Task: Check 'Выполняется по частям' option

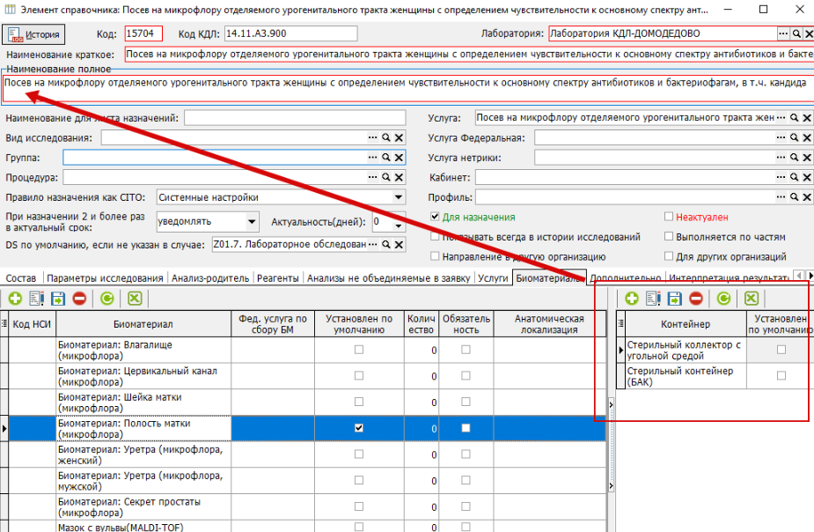Action: coord(669,237)
